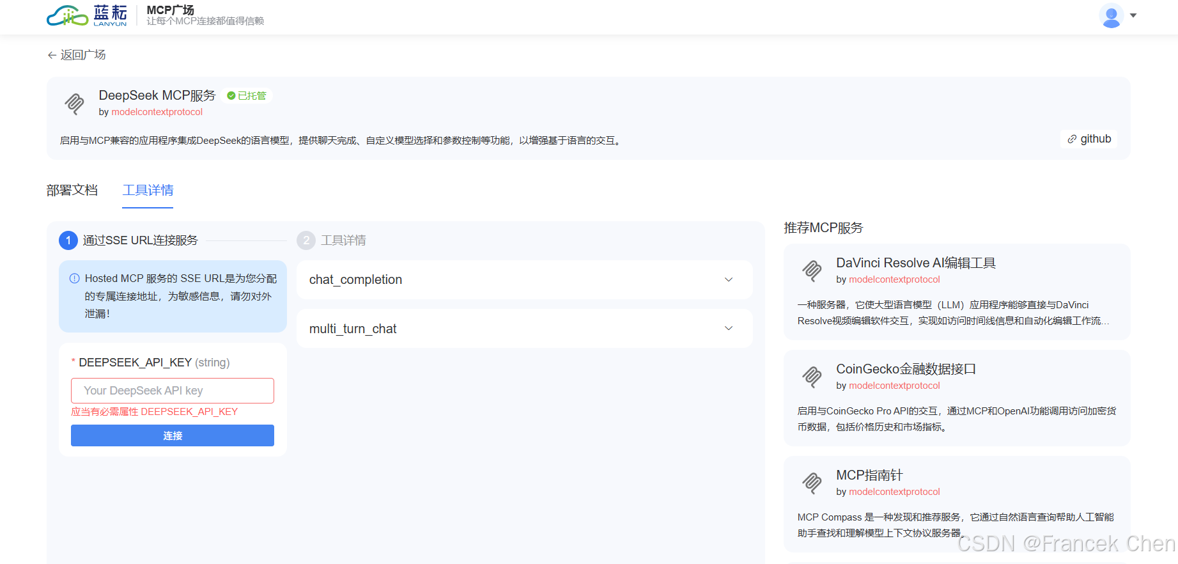Click the CoinGecko金融数据接口 card icon
The image size is (1178, 564).
tap(812, 377)
